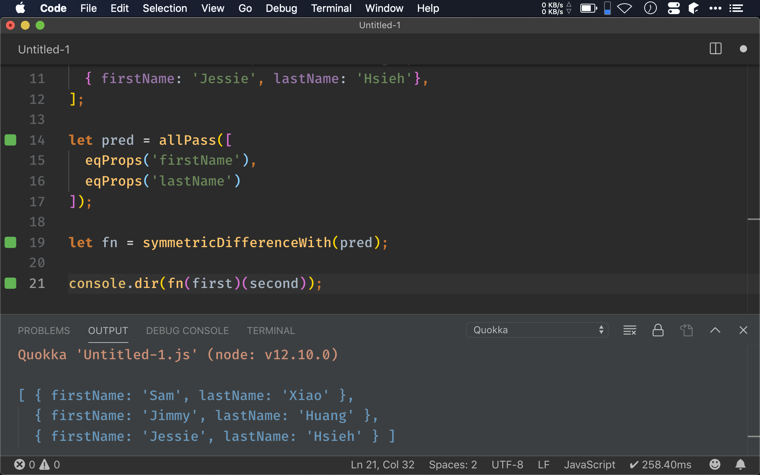Click the warnings triangle in status bar

[45, 464]
